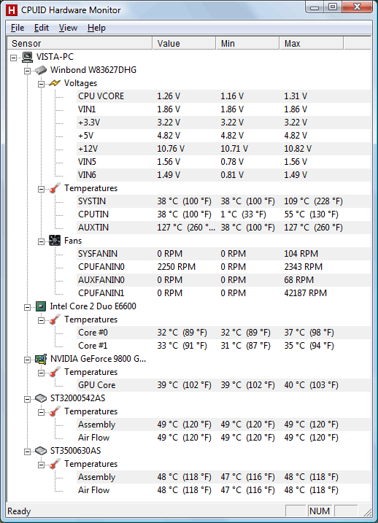Collapse the Voltages group
The image size is (378, 523).
[41, 84]
